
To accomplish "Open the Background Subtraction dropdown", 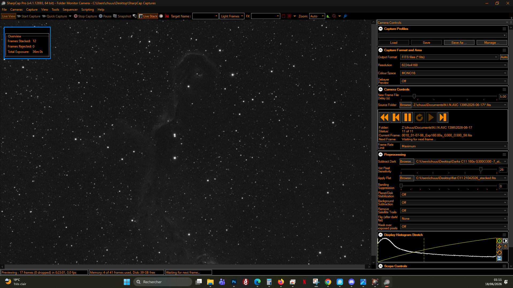I will click(x=454, y=203).
